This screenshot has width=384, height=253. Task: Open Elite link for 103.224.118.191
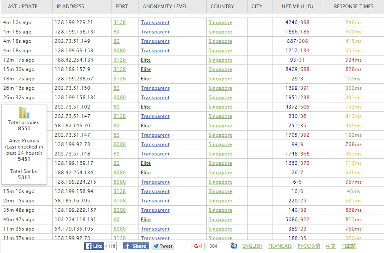pyautogui.click(x=146, y=220)
